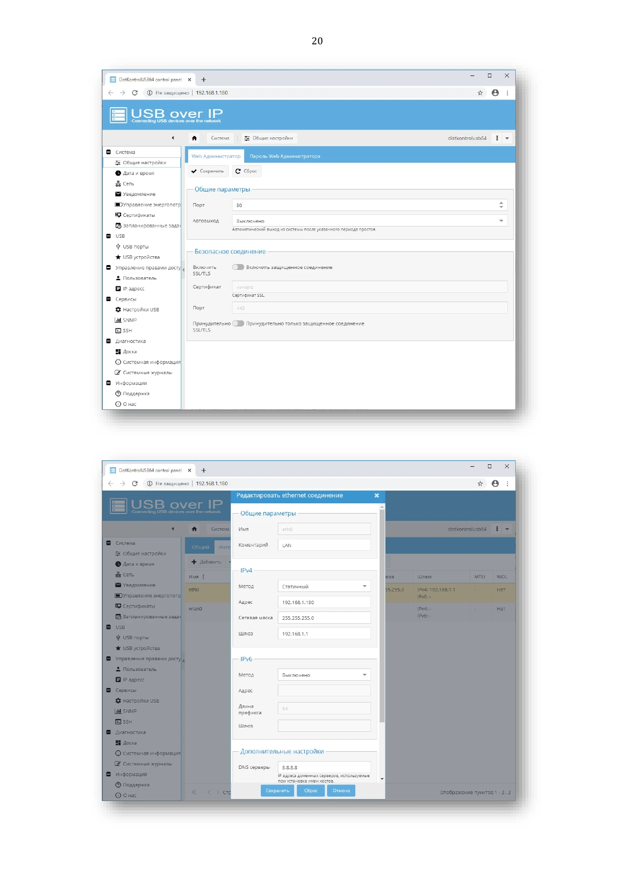The image size is (621, 877).
Task: Collapse the Сервисы section in the upper window sidebar
Action: pyautogui.click(x=109, y=299)
